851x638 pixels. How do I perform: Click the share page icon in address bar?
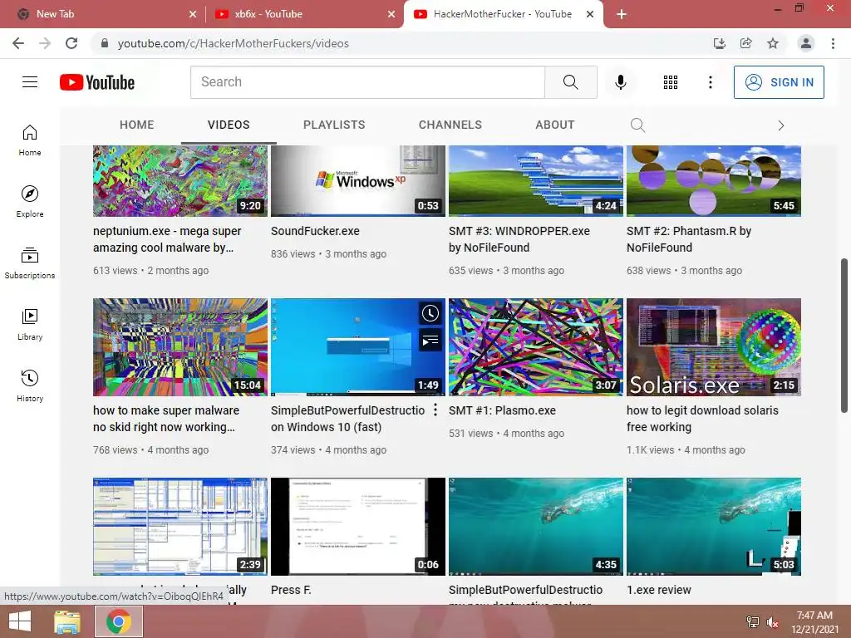pos(746,43)
